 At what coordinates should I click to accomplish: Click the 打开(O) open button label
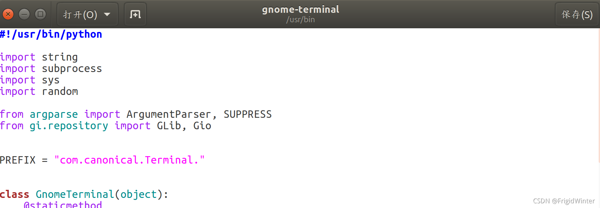[80, 14]
